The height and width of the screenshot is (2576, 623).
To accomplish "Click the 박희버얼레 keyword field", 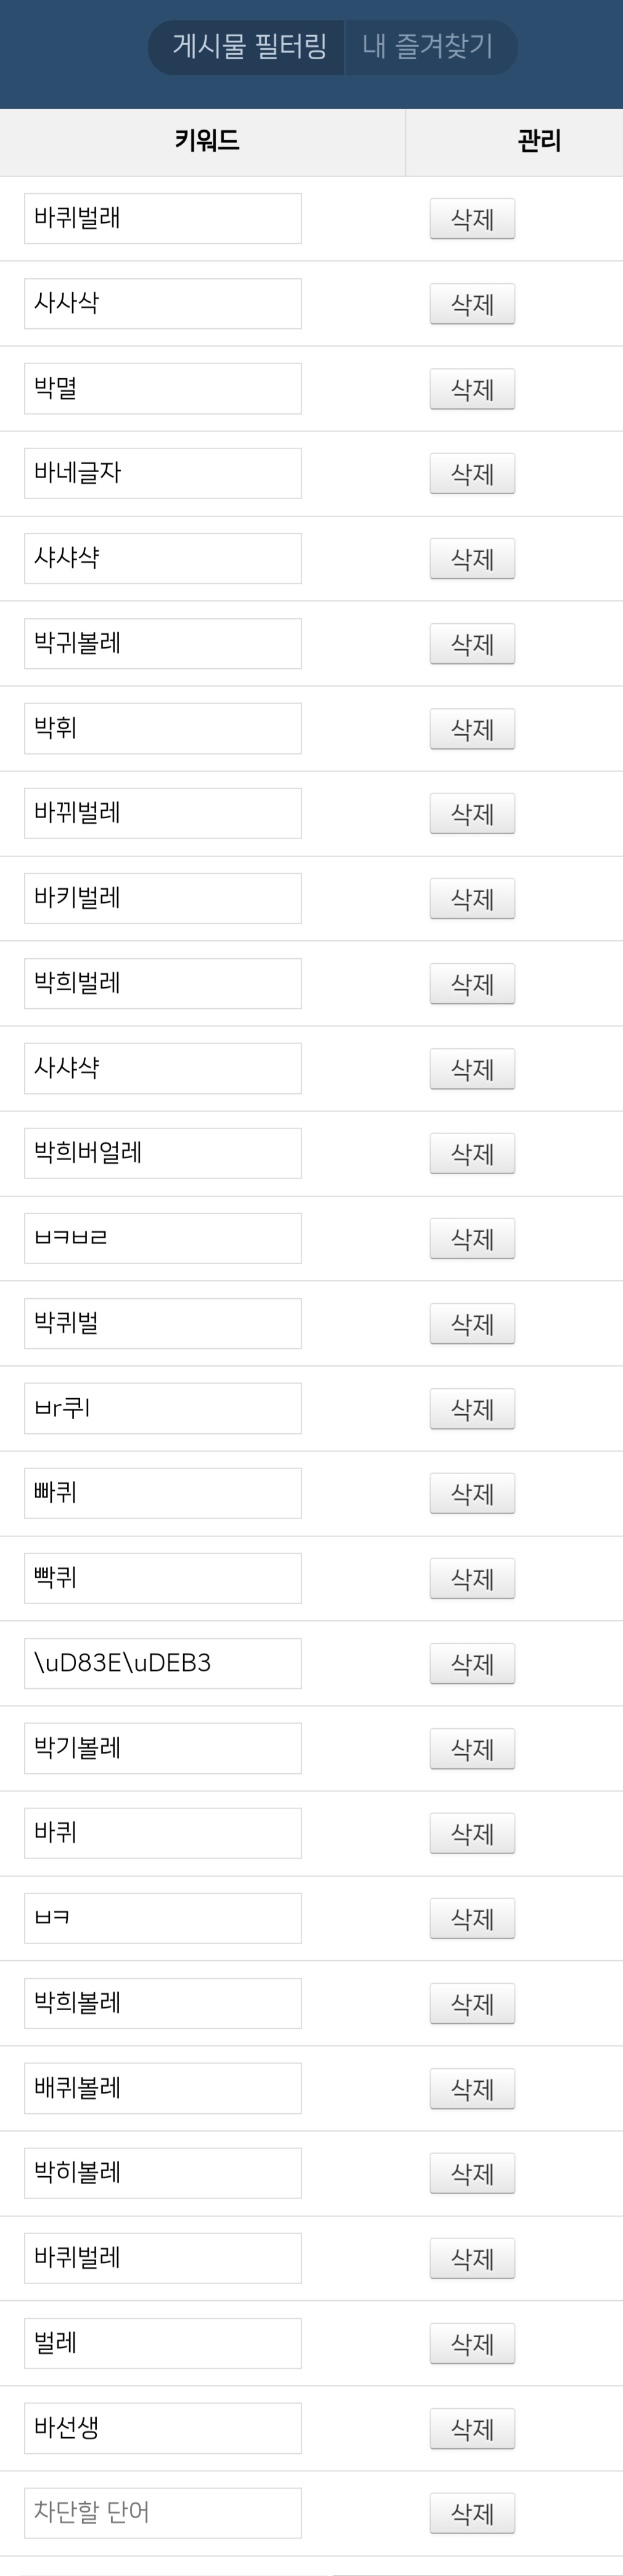I will point(163,1153).
